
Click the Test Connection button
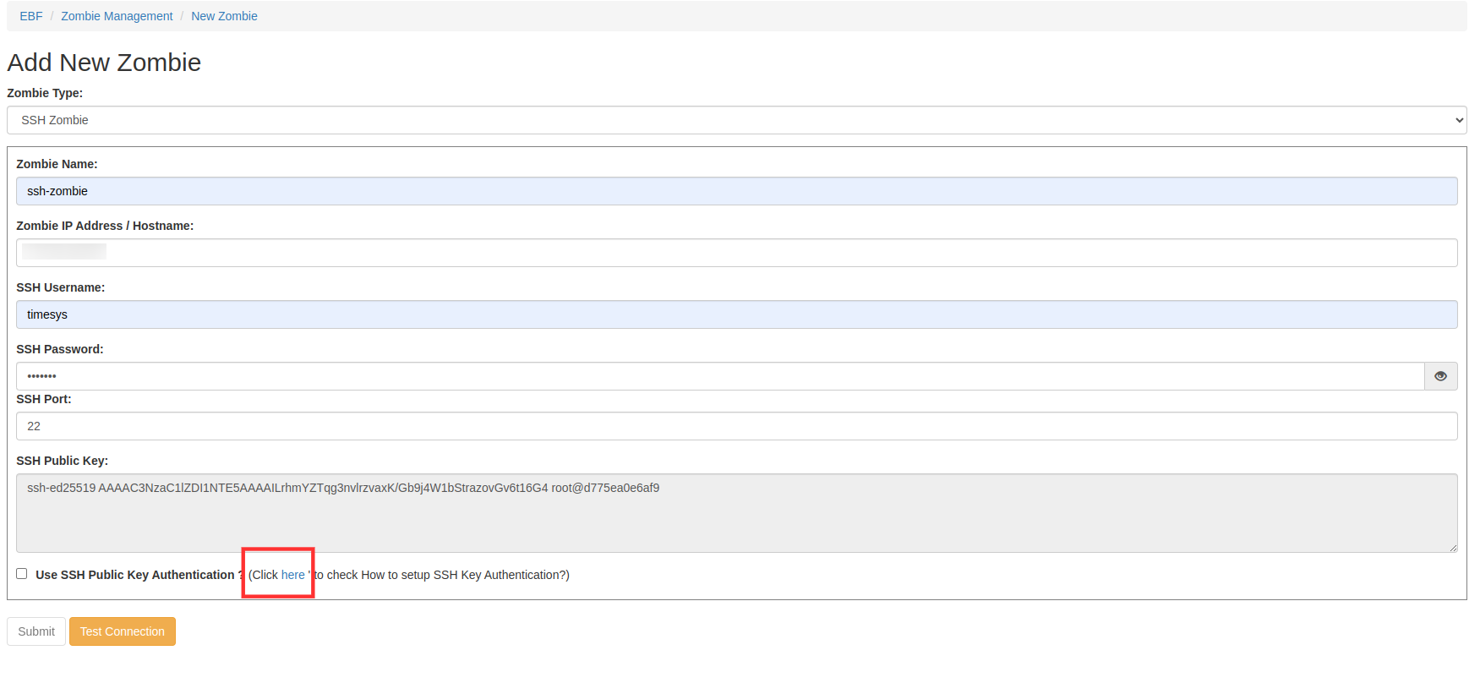[123, 631]
